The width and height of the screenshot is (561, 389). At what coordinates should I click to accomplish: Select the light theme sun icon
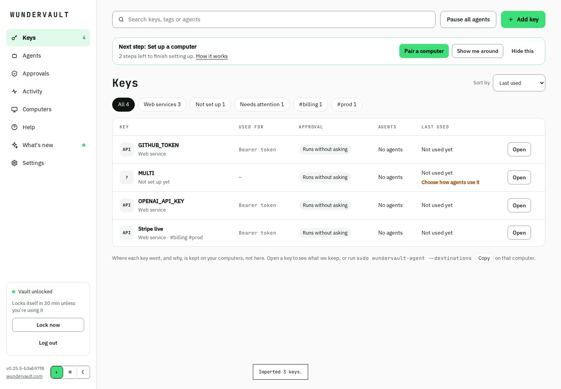(x=70, y=372)
